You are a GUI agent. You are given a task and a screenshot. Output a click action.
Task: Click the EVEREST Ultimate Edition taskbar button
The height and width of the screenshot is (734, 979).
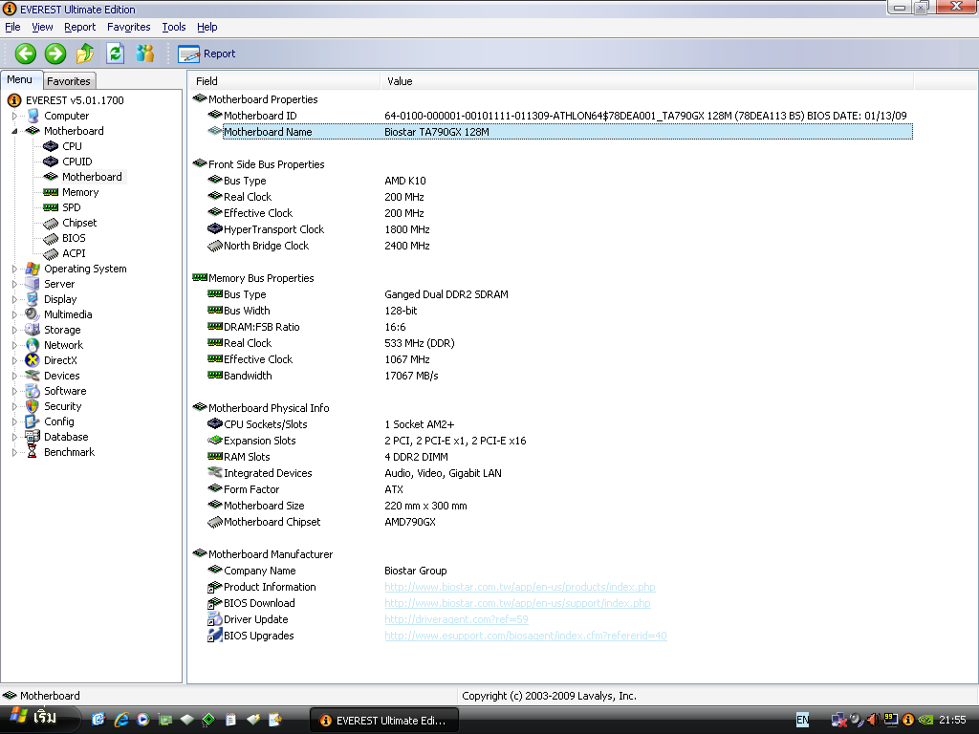[x=384, y=721]
